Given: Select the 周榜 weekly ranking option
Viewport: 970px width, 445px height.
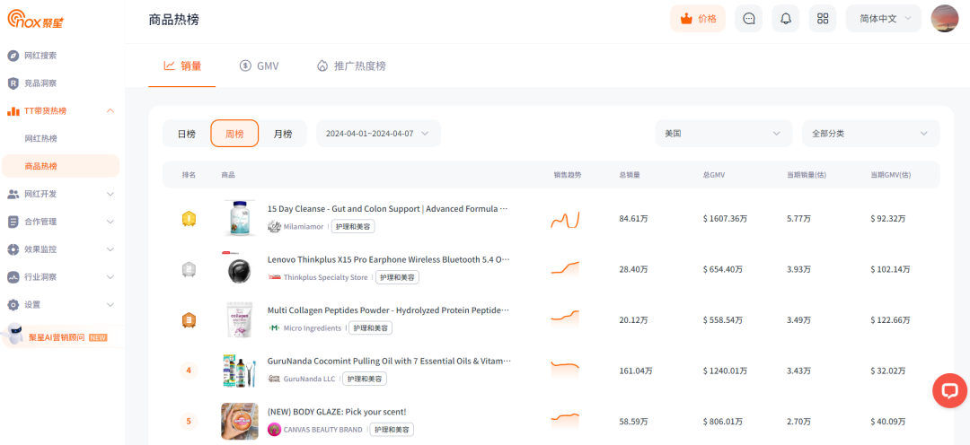Looking at the screenshot, I should coord(234,134).
